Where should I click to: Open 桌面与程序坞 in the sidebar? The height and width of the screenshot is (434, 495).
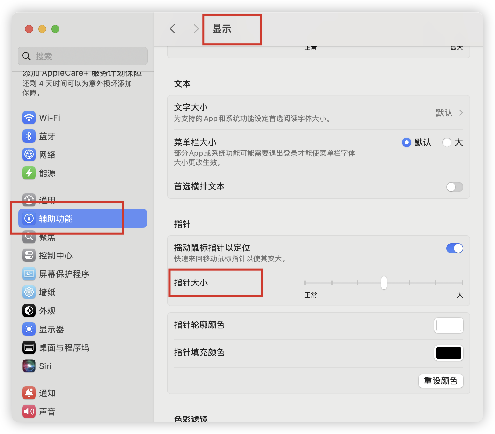click(x=64, y=348)
